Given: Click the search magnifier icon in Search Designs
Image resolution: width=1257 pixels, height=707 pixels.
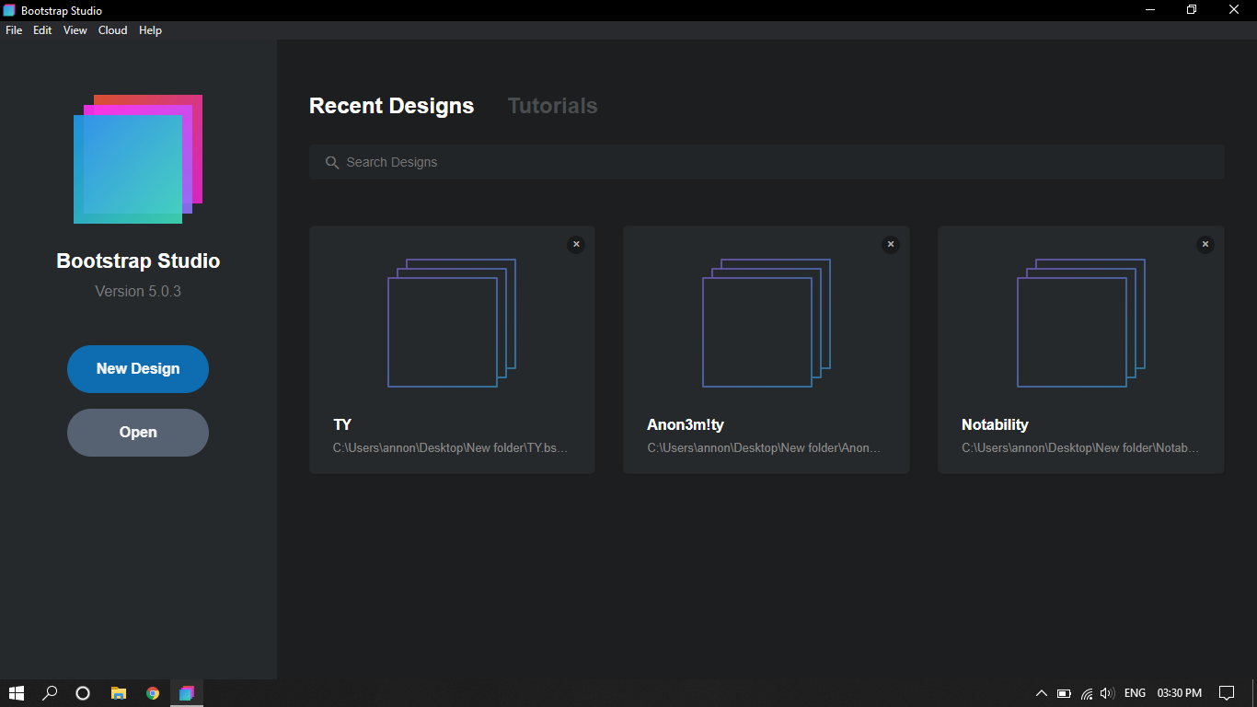Looking at the screenshot, I should (x=332, y=162).
